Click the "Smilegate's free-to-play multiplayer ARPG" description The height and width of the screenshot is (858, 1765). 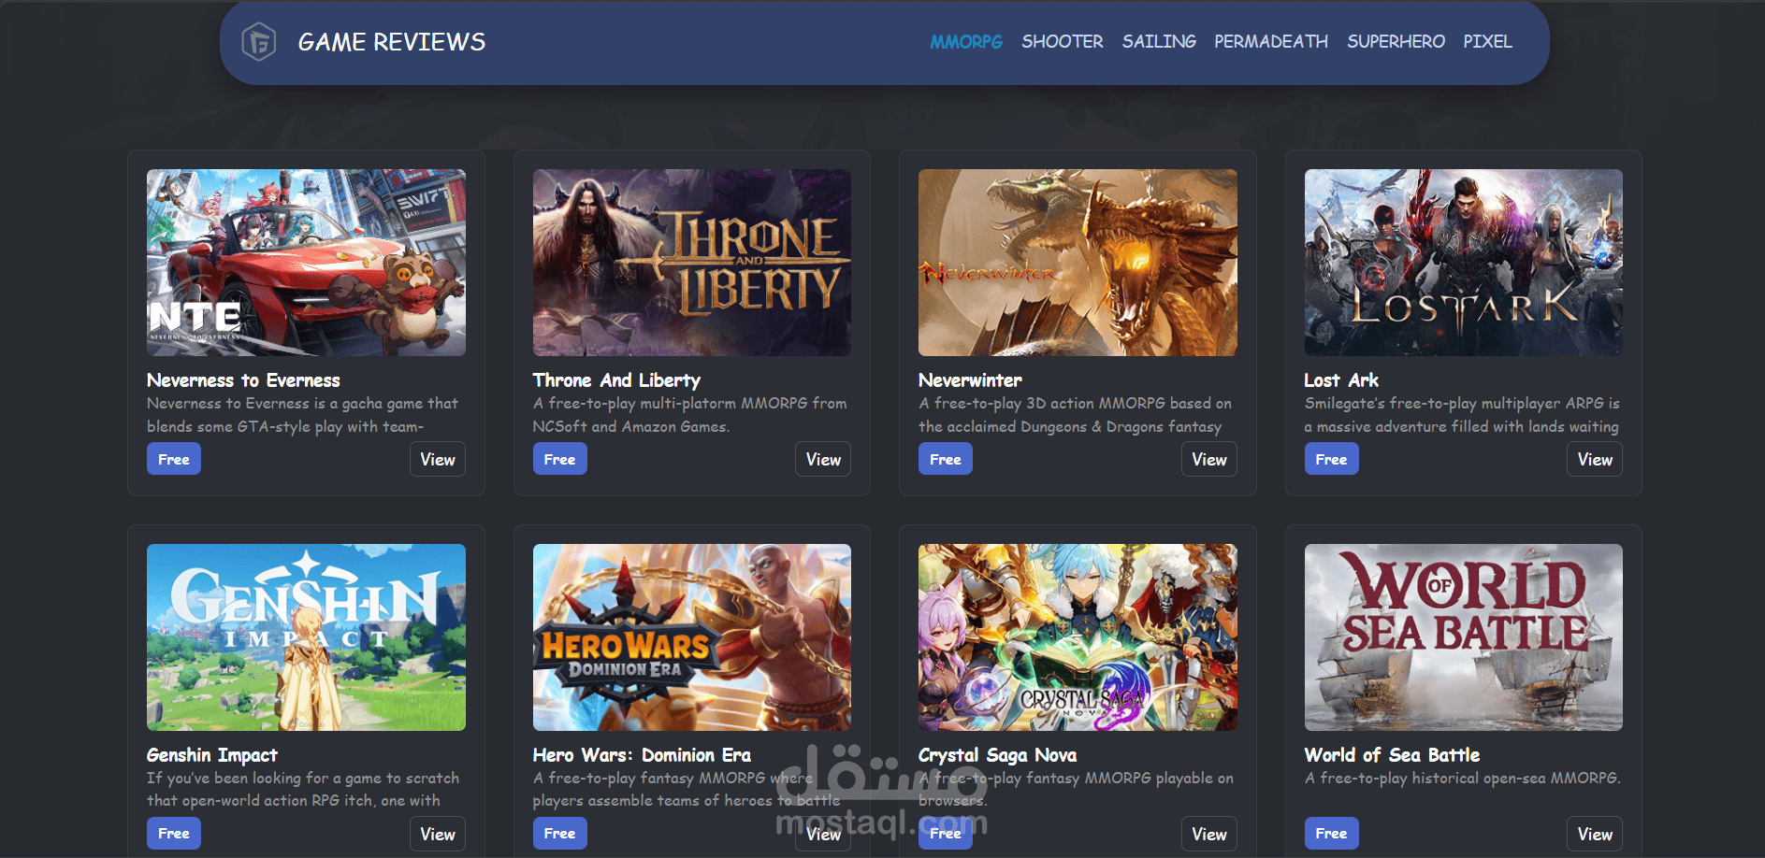(x=1462, y=415)
